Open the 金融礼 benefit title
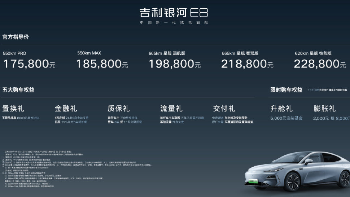The image size is (350, 197). coord(66,109)
